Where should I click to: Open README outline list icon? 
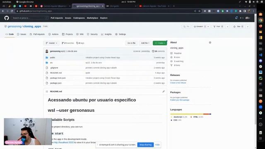click(47, 91)
